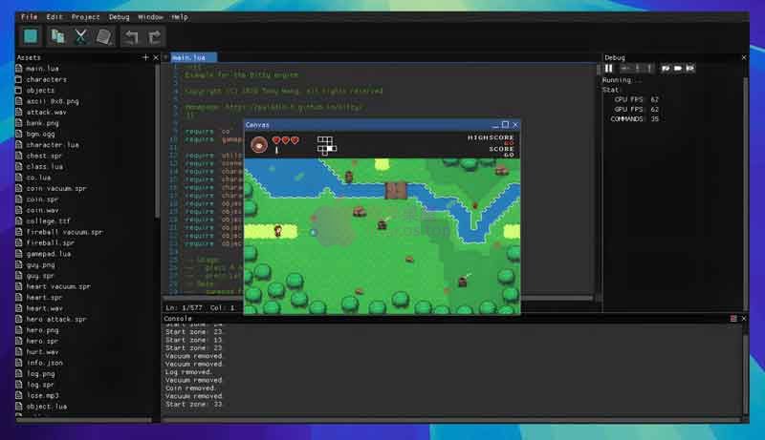This screenshot has width=765, height=440.
Task: Click the Redo arrow toolbar icon
Action: (x=155, y=37)
